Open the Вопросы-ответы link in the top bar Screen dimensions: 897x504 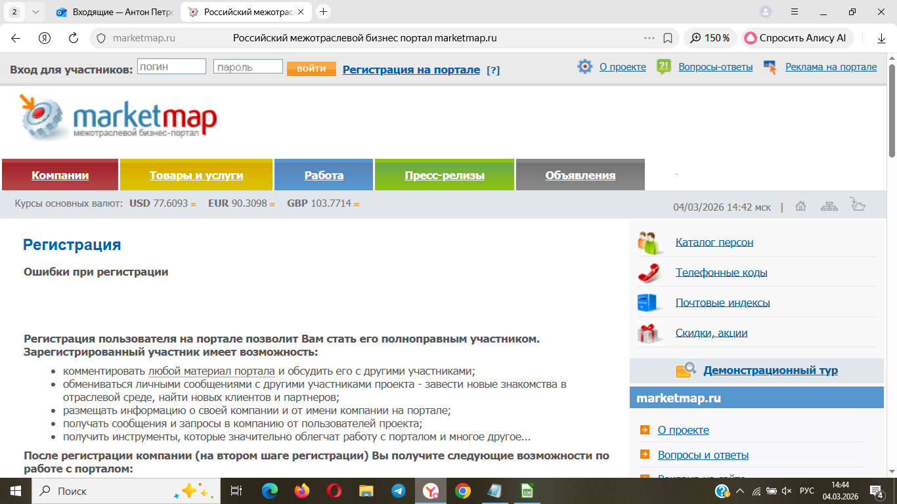point(716,67)
